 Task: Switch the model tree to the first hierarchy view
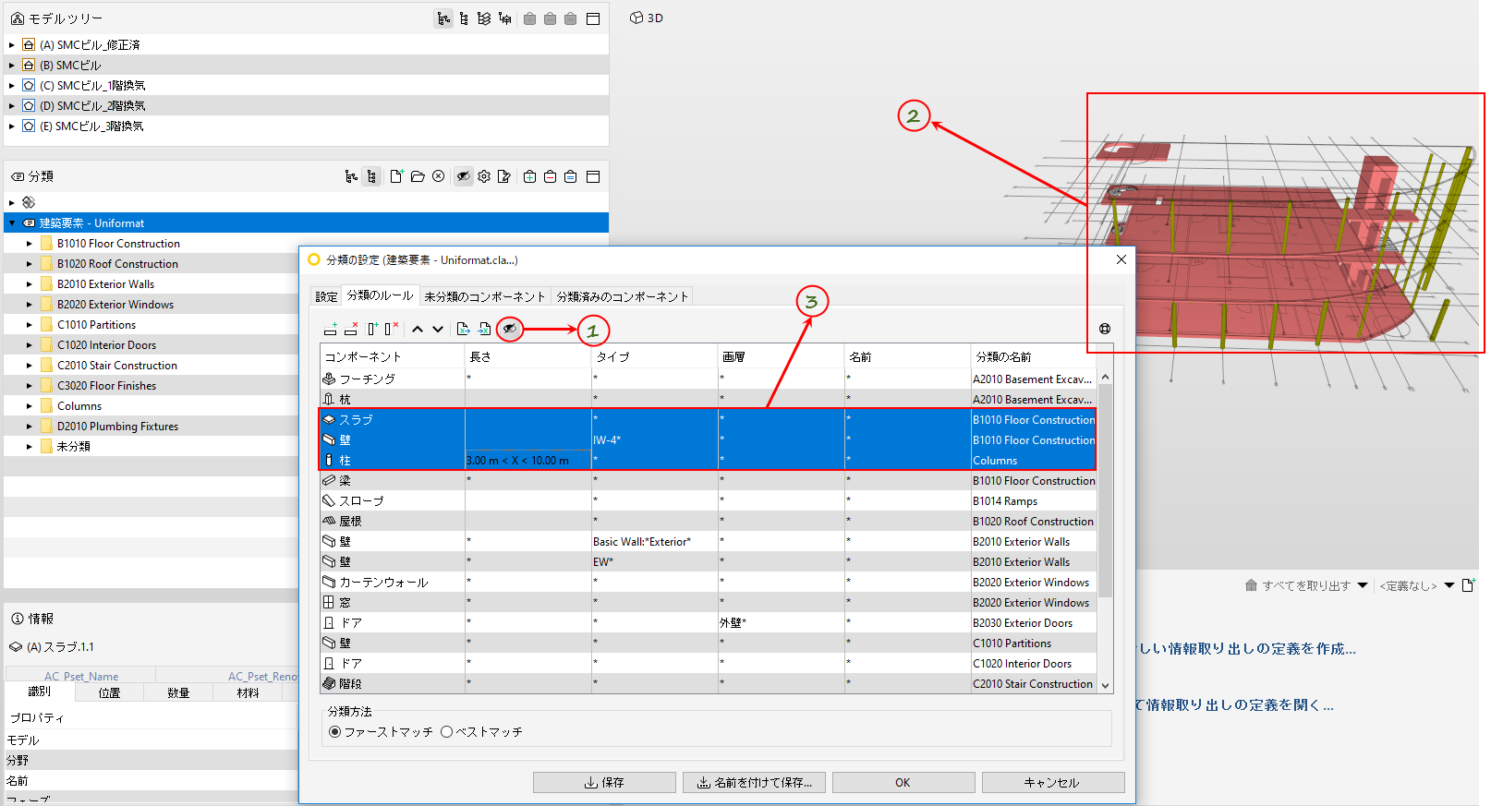pos(443,18)
